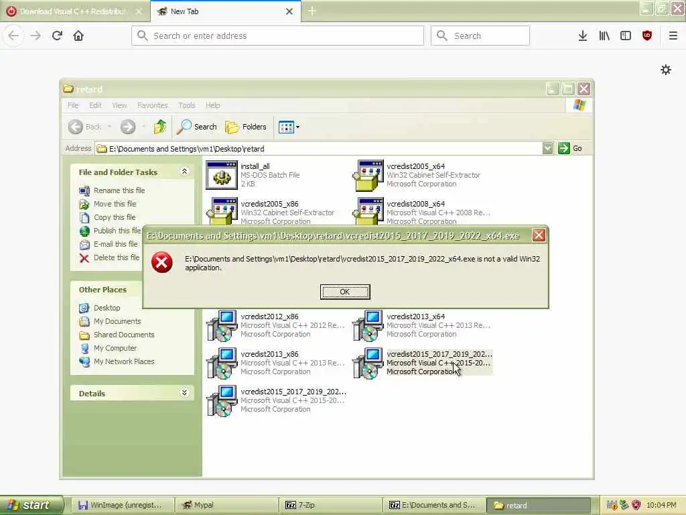This screenshot has height=515, width=686.
Task: Click Explorer Forward arrow button
Action: coord(128,127)
